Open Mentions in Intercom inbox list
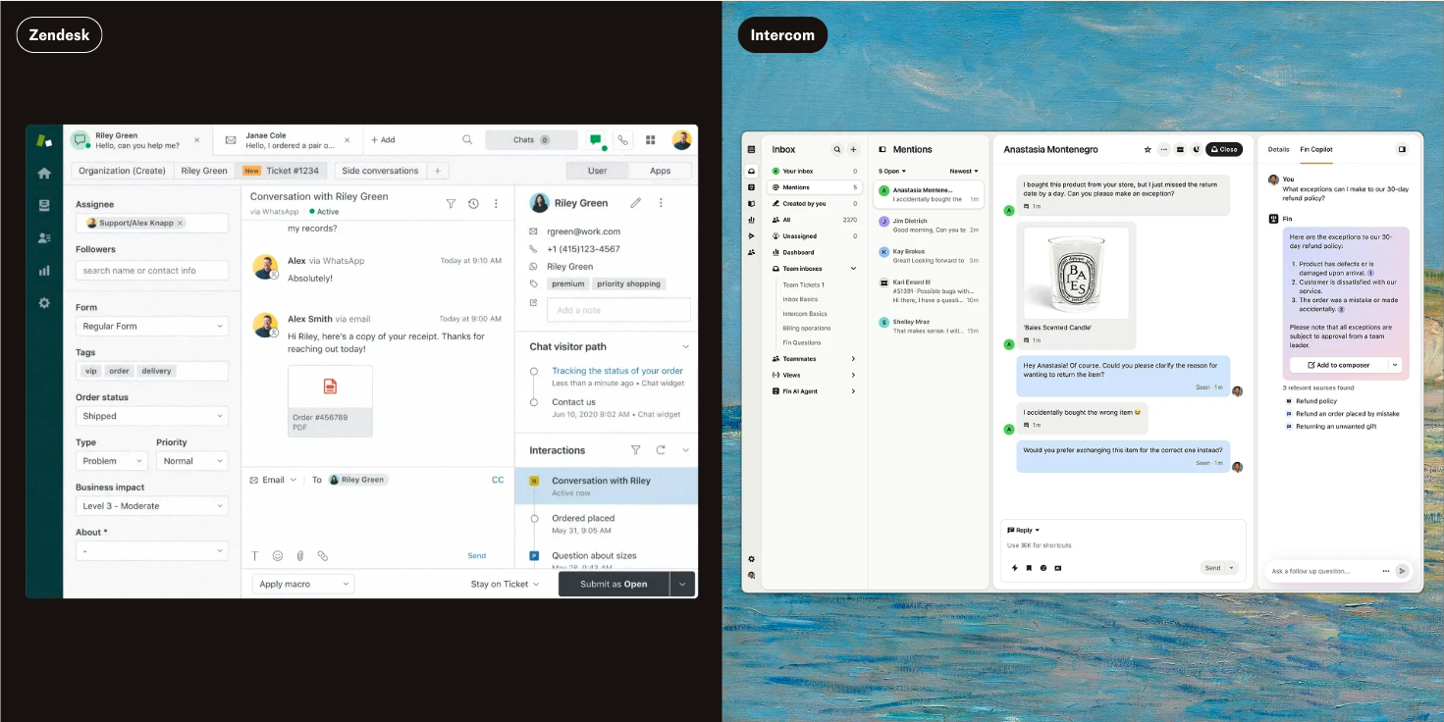 pyautogui.click(x=816, y=187)
